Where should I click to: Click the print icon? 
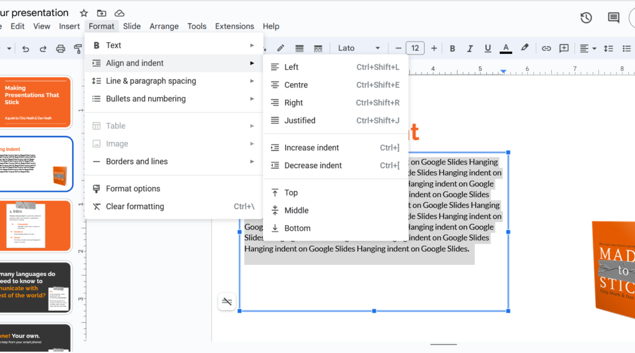[61, 48]
